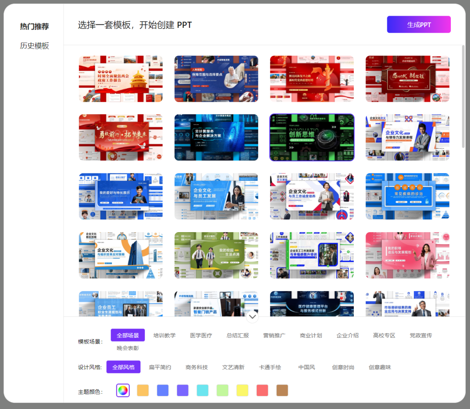Choose the pink 我的职场适应与发展规划 template

click(407, 256)
